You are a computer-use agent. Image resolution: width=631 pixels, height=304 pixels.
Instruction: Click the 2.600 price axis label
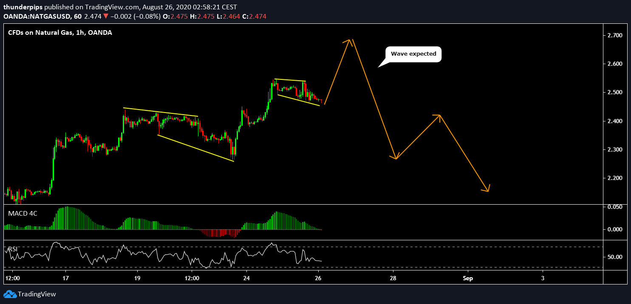(614, 64)
